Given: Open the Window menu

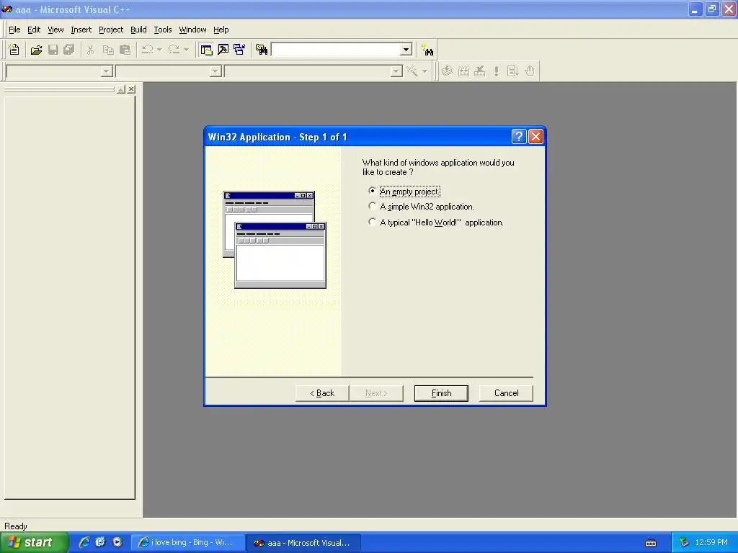Looking at the screenshot, I should 192,30.
